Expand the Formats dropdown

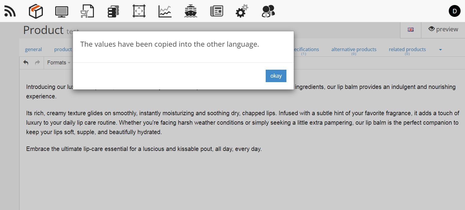coord(59,63)
